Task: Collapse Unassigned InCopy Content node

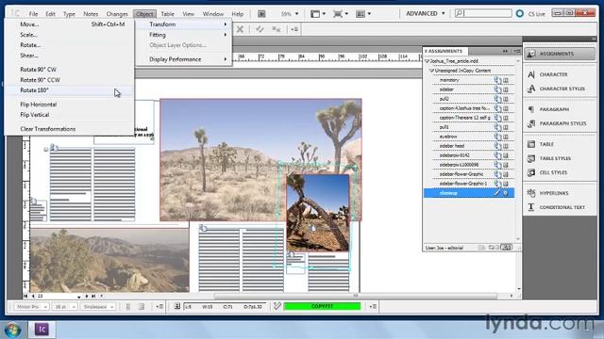Action: [432, 71]
